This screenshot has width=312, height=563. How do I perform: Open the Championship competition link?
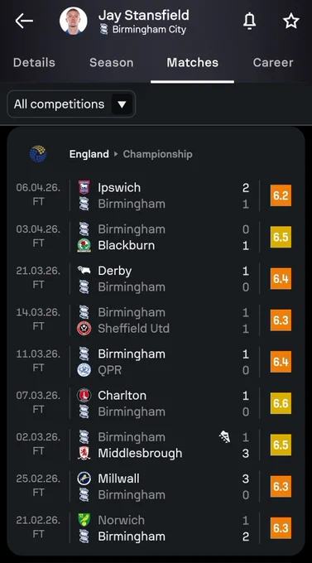tap(157, 154)
